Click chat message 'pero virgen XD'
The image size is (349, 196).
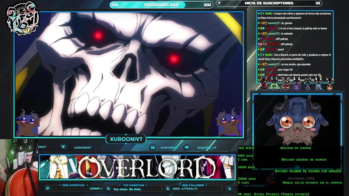point(285,70)
